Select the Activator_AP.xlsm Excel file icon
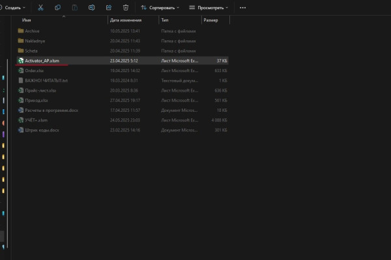Viewport: 391px width, 260px height. (x=21, y=60)
